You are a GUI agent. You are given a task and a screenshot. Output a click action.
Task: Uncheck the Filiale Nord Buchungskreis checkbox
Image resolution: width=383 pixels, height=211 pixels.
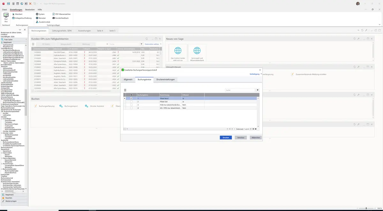[131, 98]
